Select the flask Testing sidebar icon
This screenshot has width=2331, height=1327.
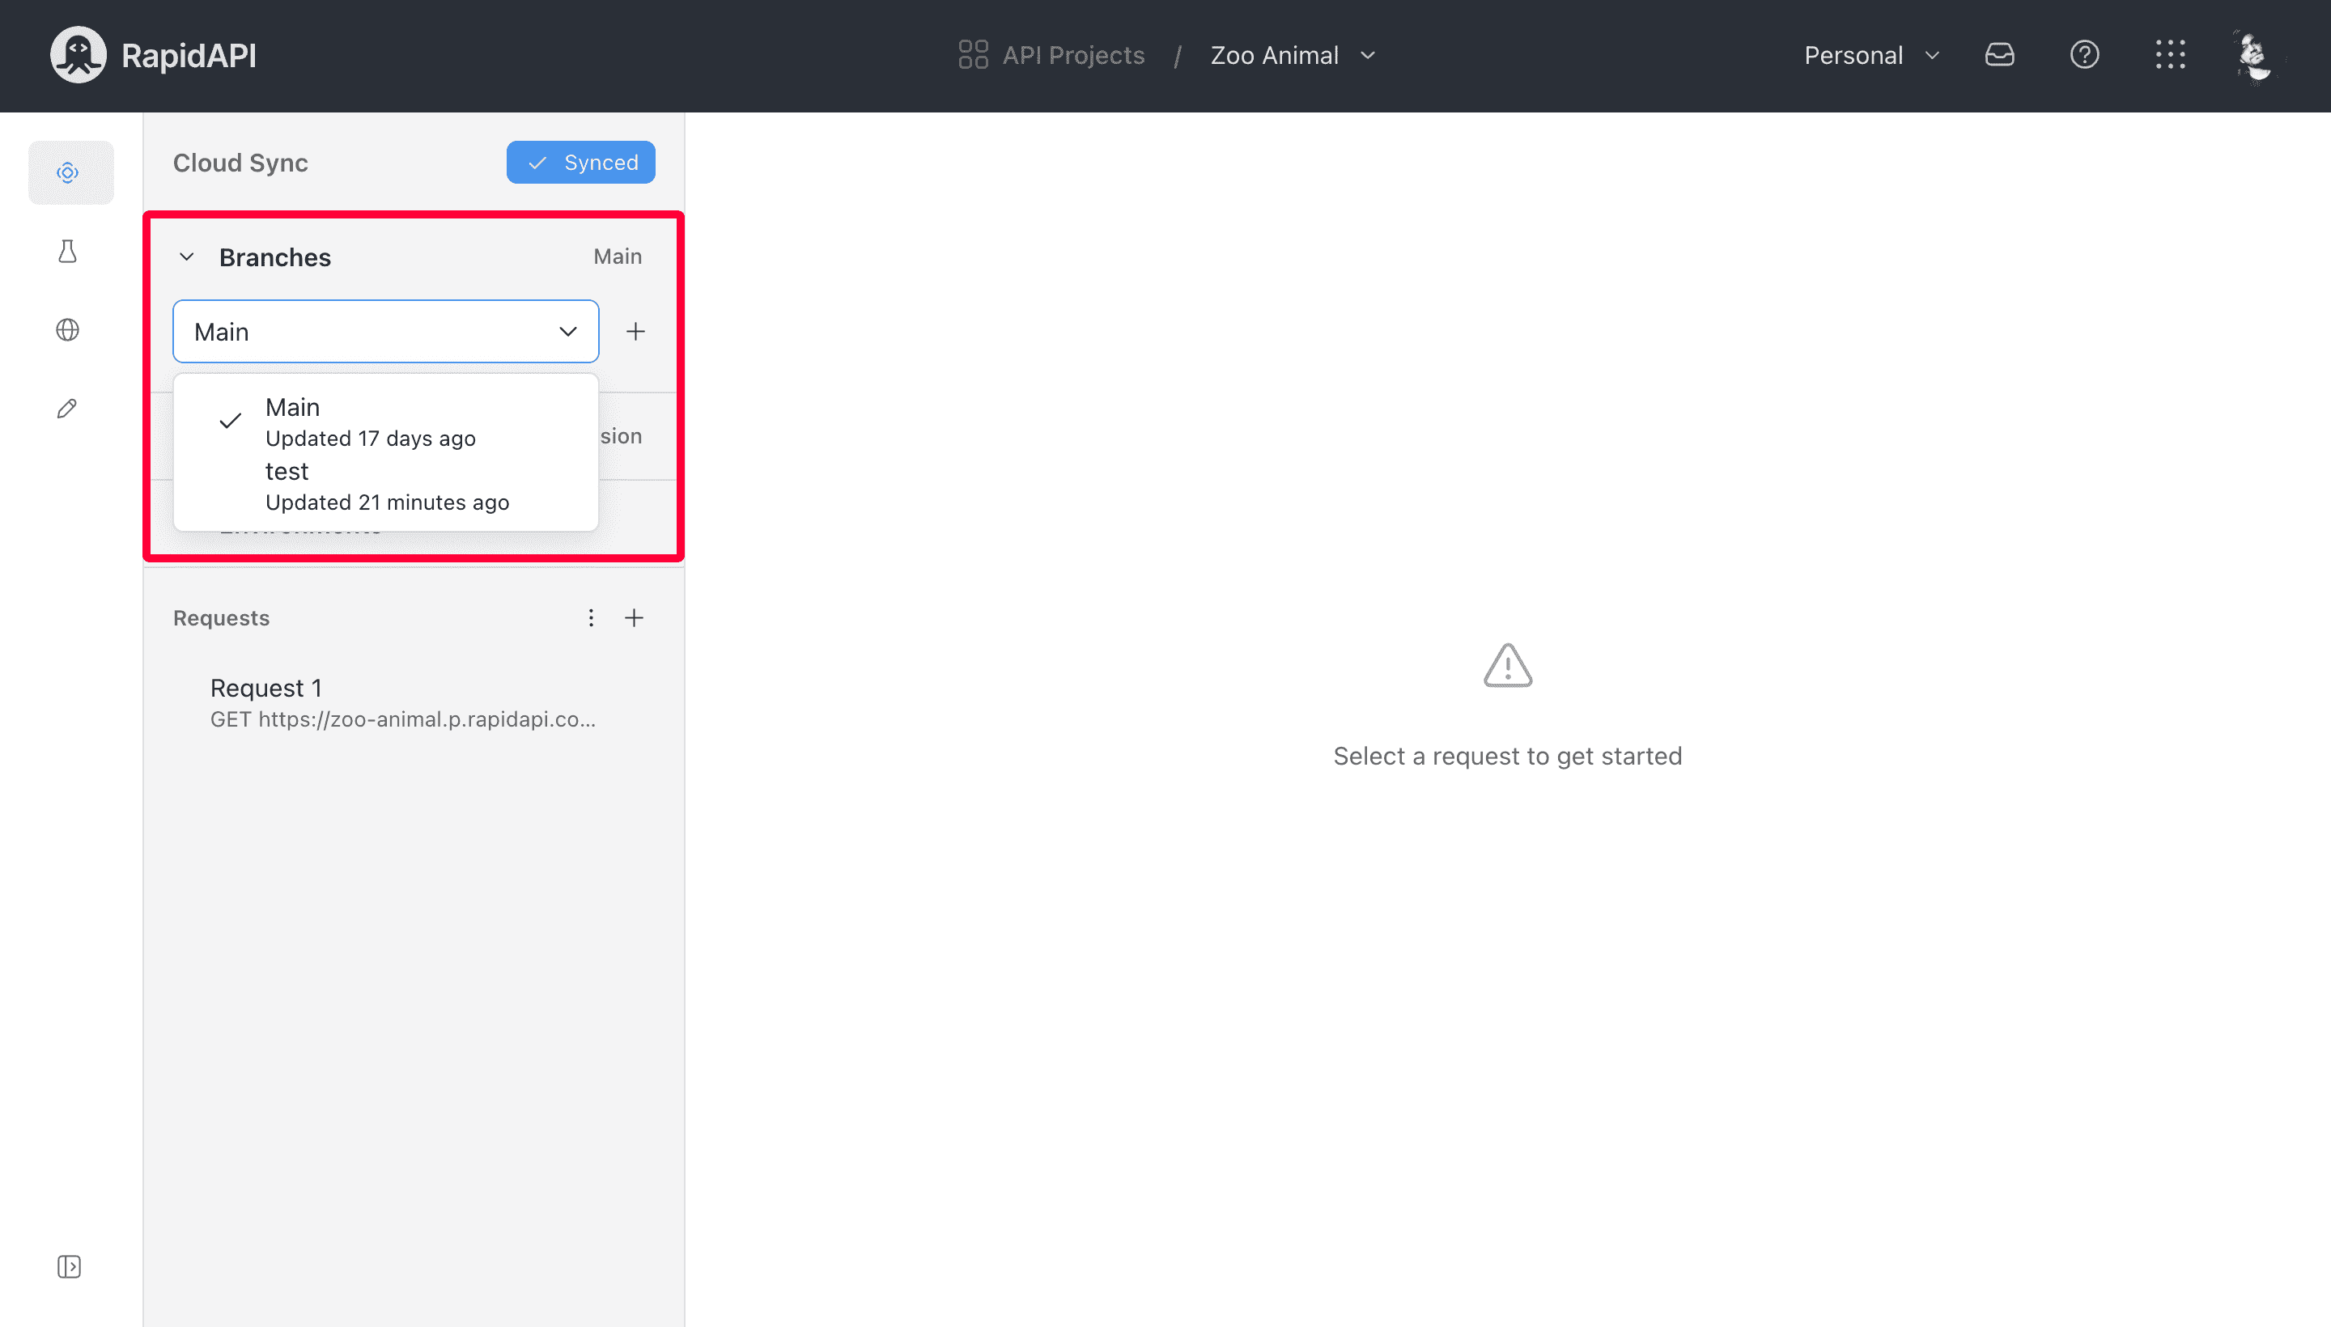pyautogui.click(x=67, y=252)
